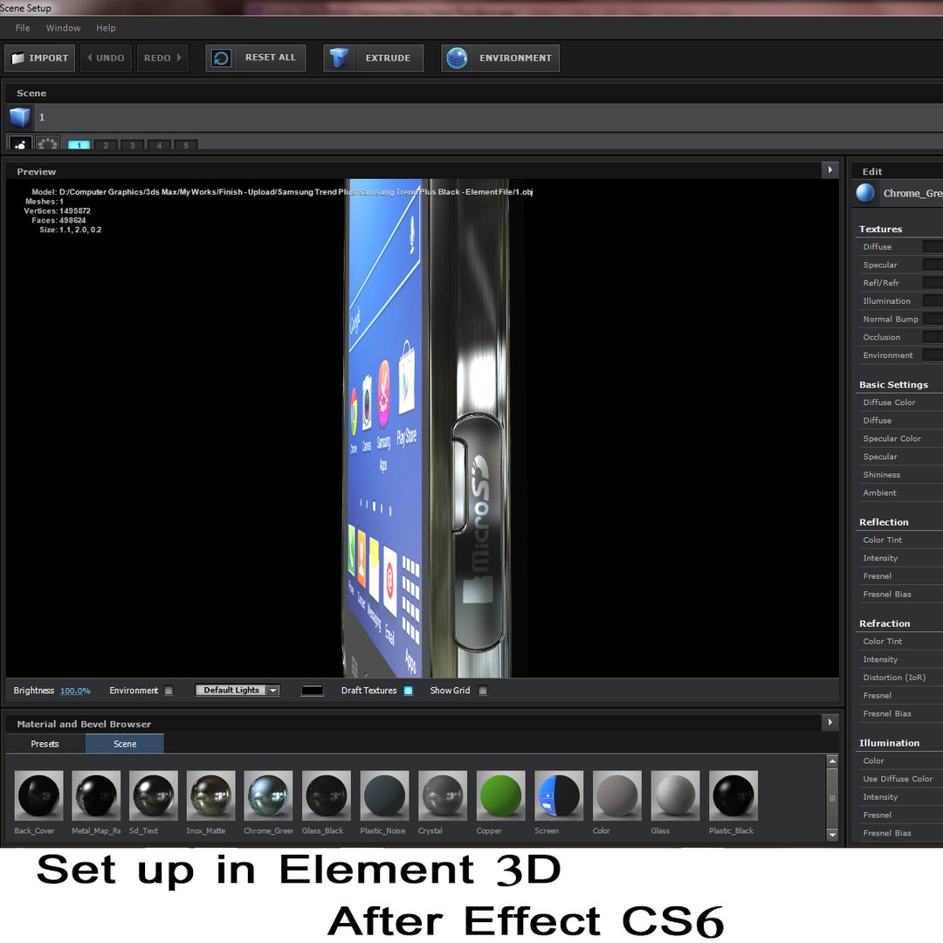Disable the Draft Textures checkbox

click(409, 691)
